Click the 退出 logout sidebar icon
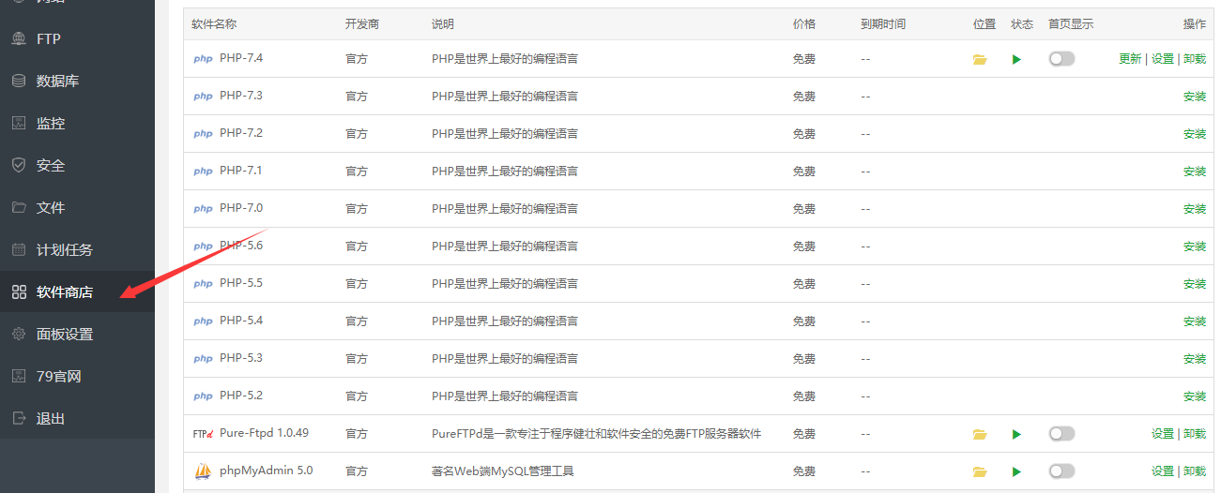The width and height of the screenshot is (1221, 493). click(19, 418)
